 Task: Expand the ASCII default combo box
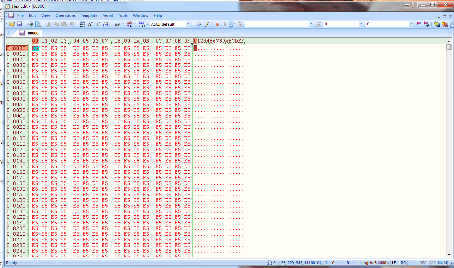(188, 24)
